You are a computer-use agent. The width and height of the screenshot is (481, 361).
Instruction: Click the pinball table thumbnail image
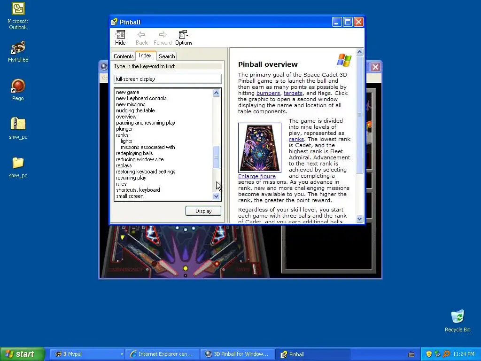click(x=260, y=148)
